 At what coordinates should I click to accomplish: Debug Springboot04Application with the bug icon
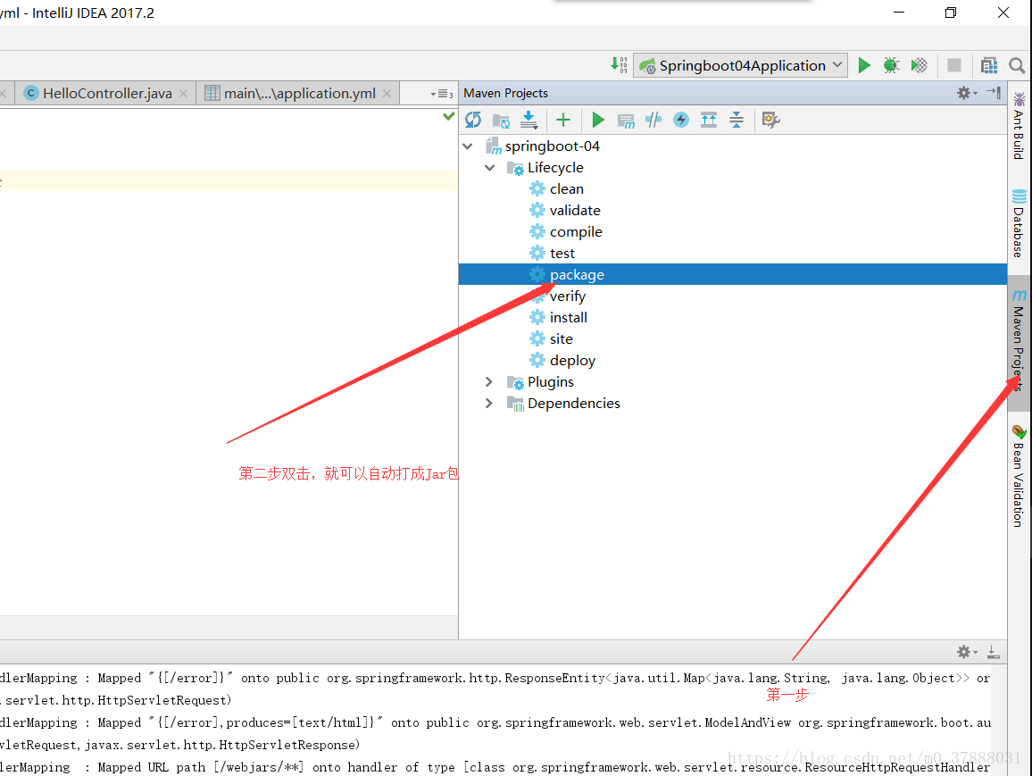point(891,65)
